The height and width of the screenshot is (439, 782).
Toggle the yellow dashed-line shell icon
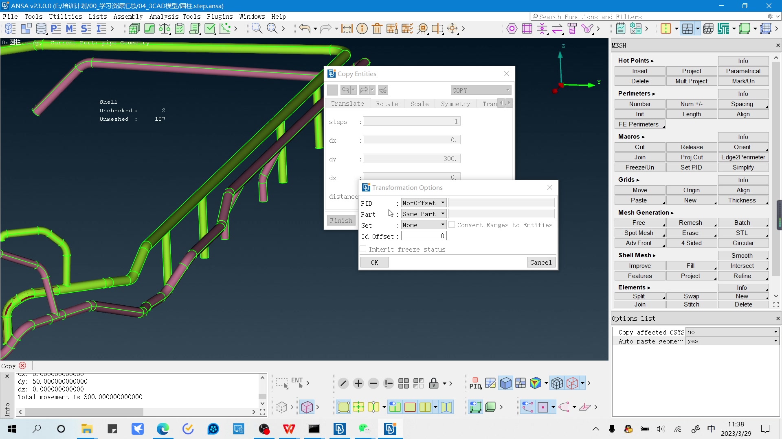coord(666,28)
